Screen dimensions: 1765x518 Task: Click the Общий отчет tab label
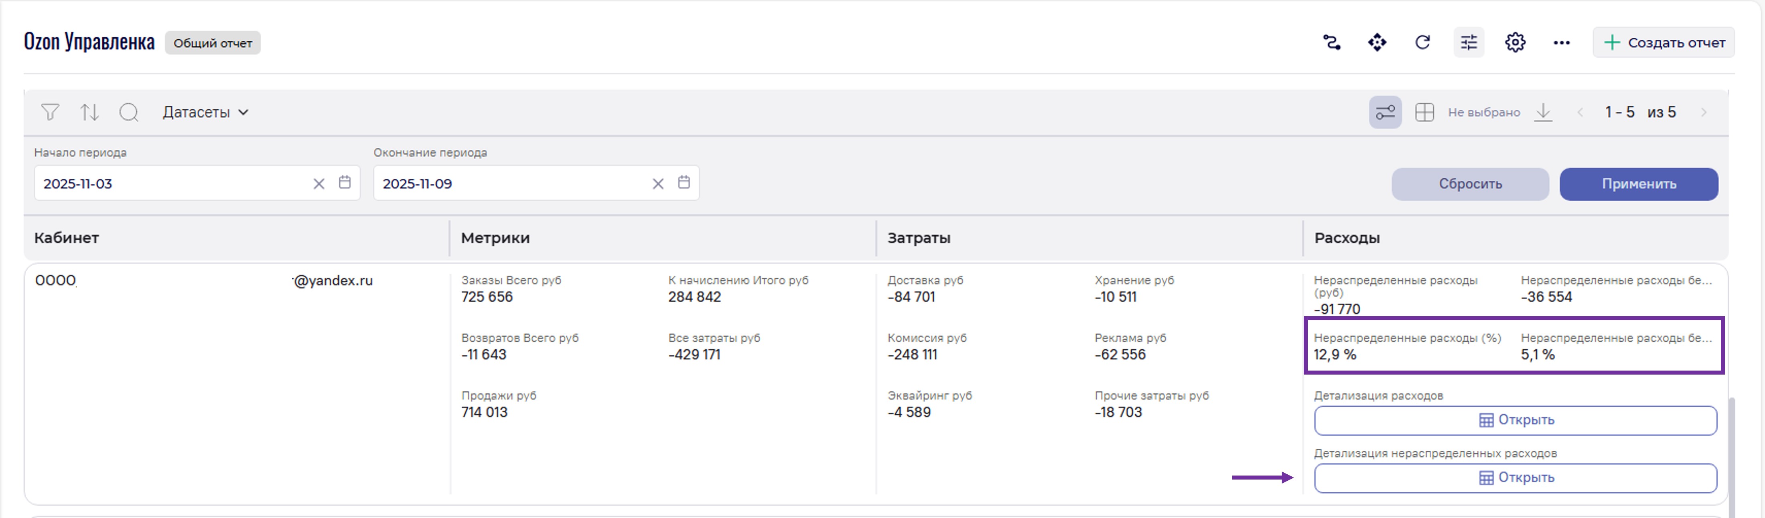coord(213,43)
